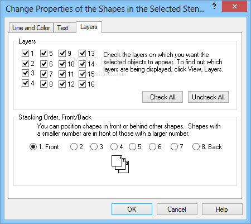
Task: Open the Text tab
Action: 62,28
